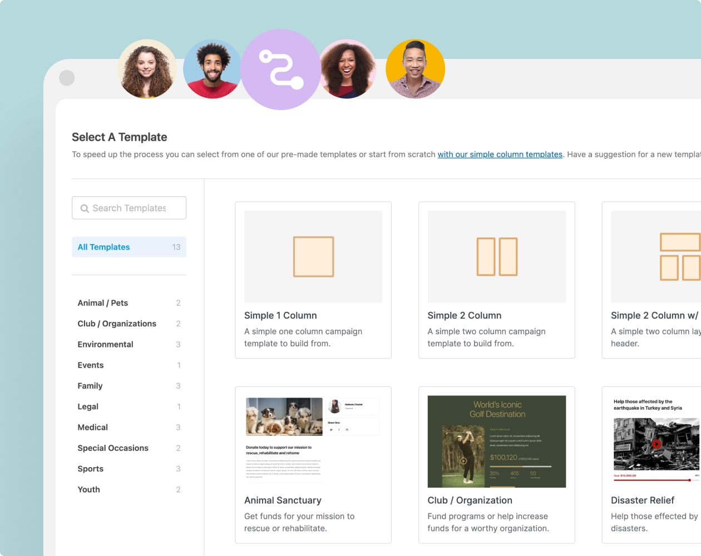701x556 pixels.
Task: Click the purple route logo icon
Action: click(281, 69)
